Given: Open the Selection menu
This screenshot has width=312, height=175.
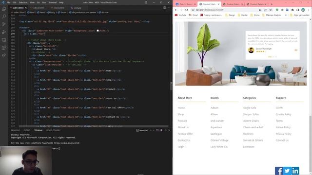Looking at the screenshot, I should point(23,2).
